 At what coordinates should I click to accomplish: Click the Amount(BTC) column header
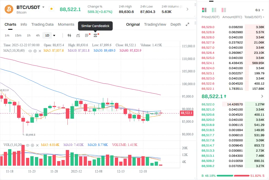pos(232,17)
